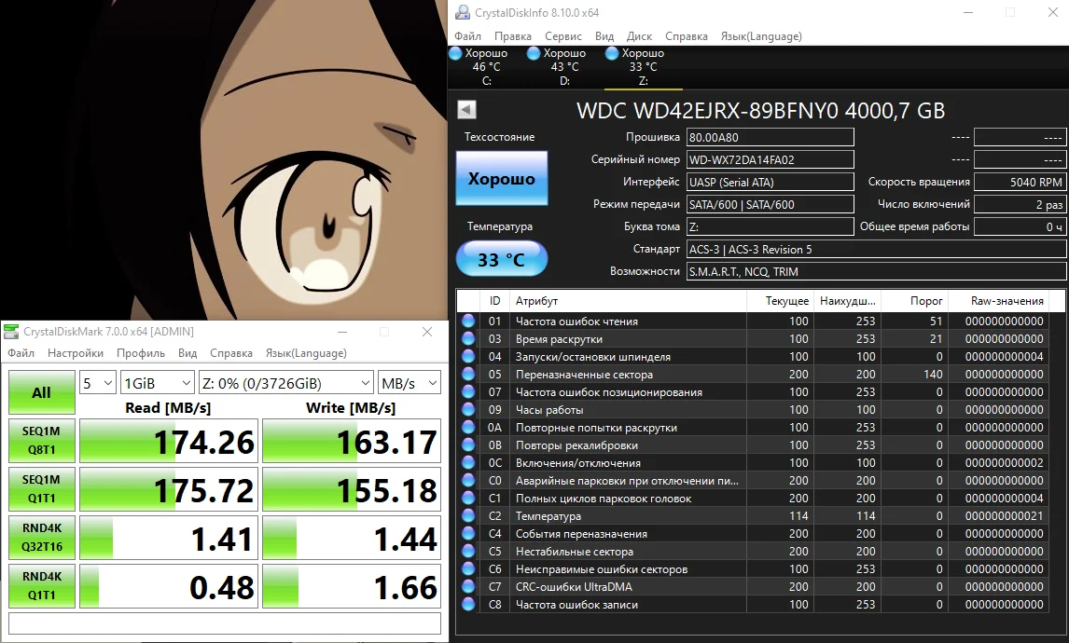
Task: Click blue status orb of disk D:
Action: click(534, 52)
